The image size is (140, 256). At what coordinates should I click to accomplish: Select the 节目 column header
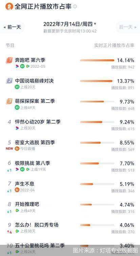tap(10, 46)
